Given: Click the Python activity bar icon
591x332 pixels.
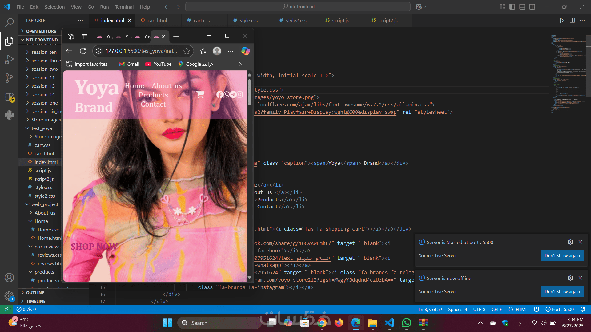Looking at the screenshot, I should click(x=9, y=115).
